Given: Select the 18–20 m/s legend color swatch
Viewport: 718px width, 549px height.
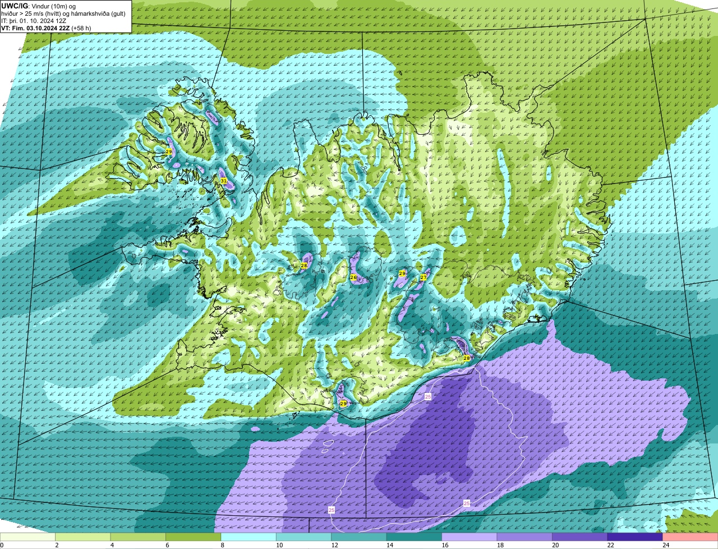Looking at the screenshot, I should tap(524, 537).
